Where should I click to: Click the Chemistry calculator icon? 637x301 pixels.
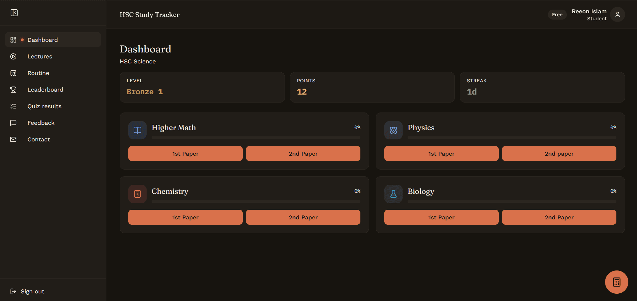click(x=137, y=194)
